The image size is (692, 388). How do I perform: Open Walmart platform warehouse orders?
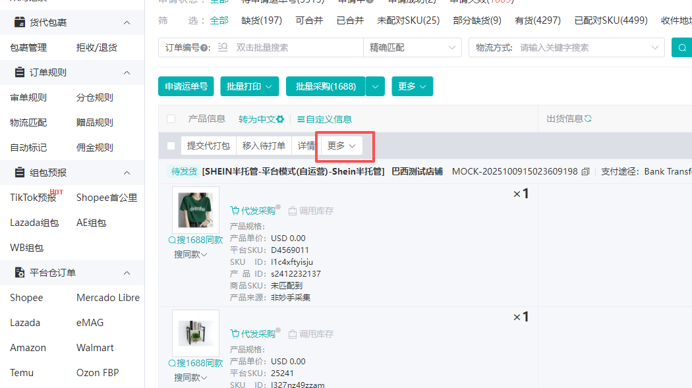[95, 347]
